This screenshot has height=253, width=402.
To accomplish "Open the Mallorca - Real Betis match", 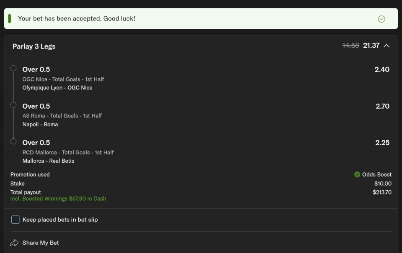I will coord(49,161).
